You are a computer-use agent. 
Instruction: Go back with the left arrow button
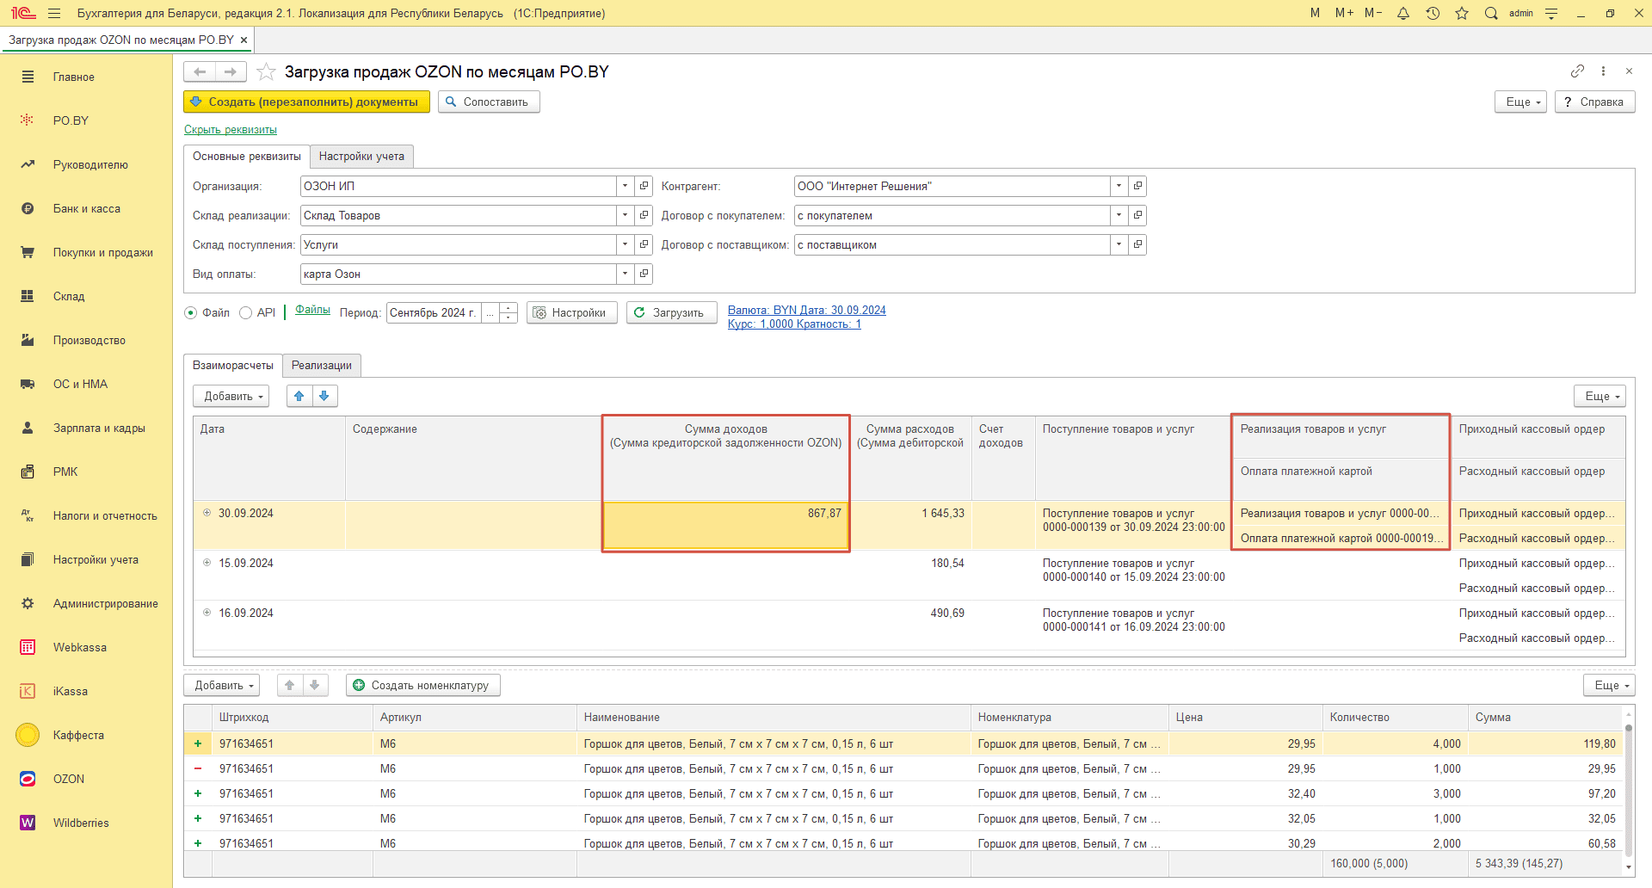[x=200, y=71]
